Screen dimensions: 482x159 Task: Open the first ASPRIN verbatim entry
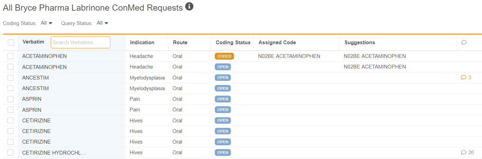(x=32, y=99)
